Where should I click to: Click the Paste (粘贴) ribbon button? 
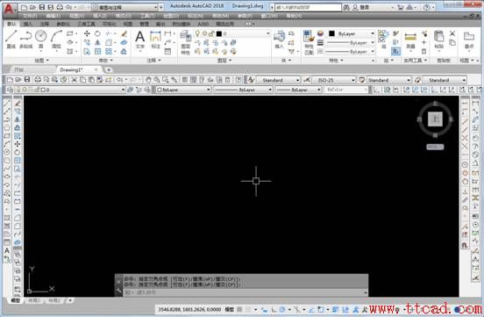coord(438,40)
